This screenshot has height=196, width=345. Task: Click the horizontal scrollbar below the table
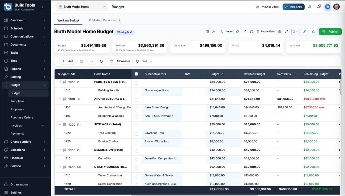point(194,195)
